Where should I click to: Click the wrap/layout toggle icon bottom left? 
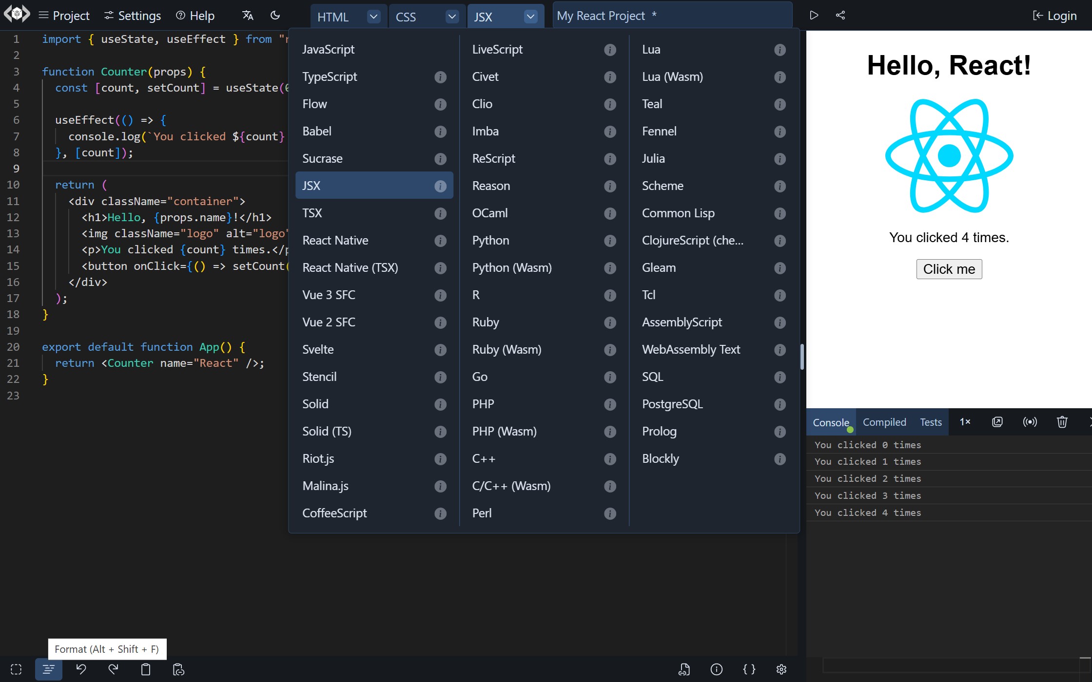point(16,669)
